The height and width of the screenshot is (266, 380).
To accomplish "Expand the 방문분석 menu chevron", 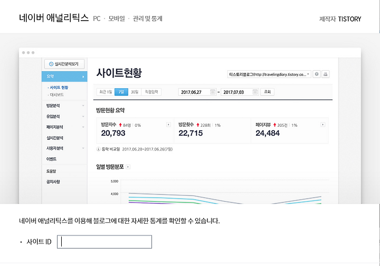I will tap(83, 106).
